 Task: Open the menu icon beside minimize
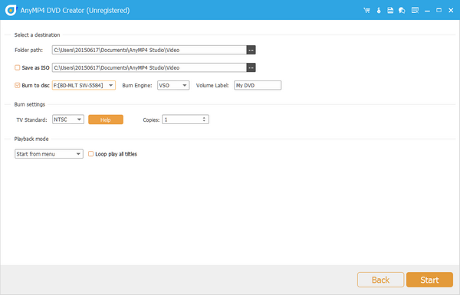(x=415, y=10)
